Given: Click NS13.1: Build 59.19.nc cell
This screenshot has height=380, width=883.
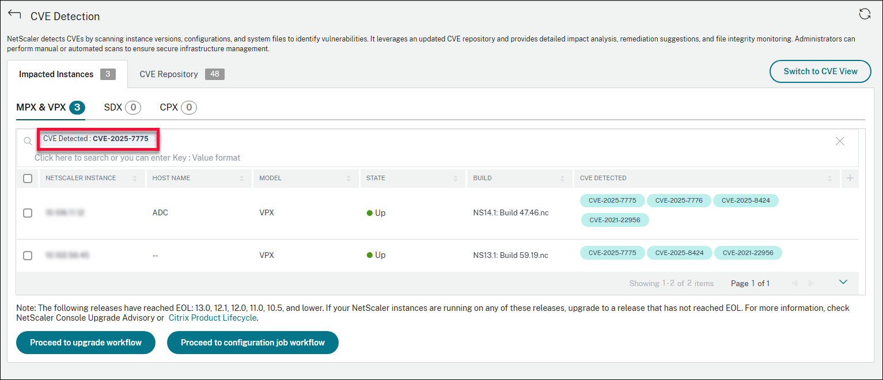Looking at the screenshot, I should coord(510,255).
